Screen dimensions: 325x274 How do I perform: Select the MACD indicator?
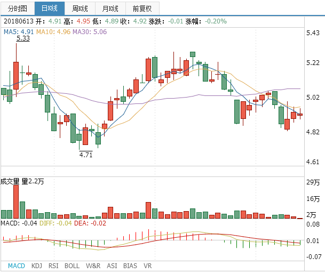coord(17,265)
